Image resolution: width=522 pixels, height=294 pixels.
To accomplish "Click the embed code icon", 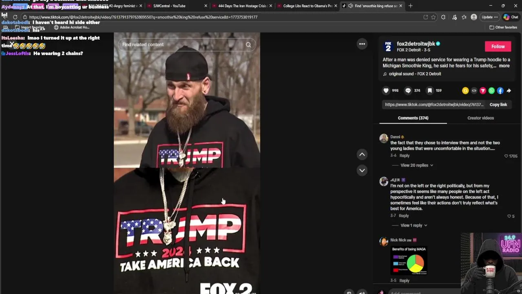I will 474,91.
